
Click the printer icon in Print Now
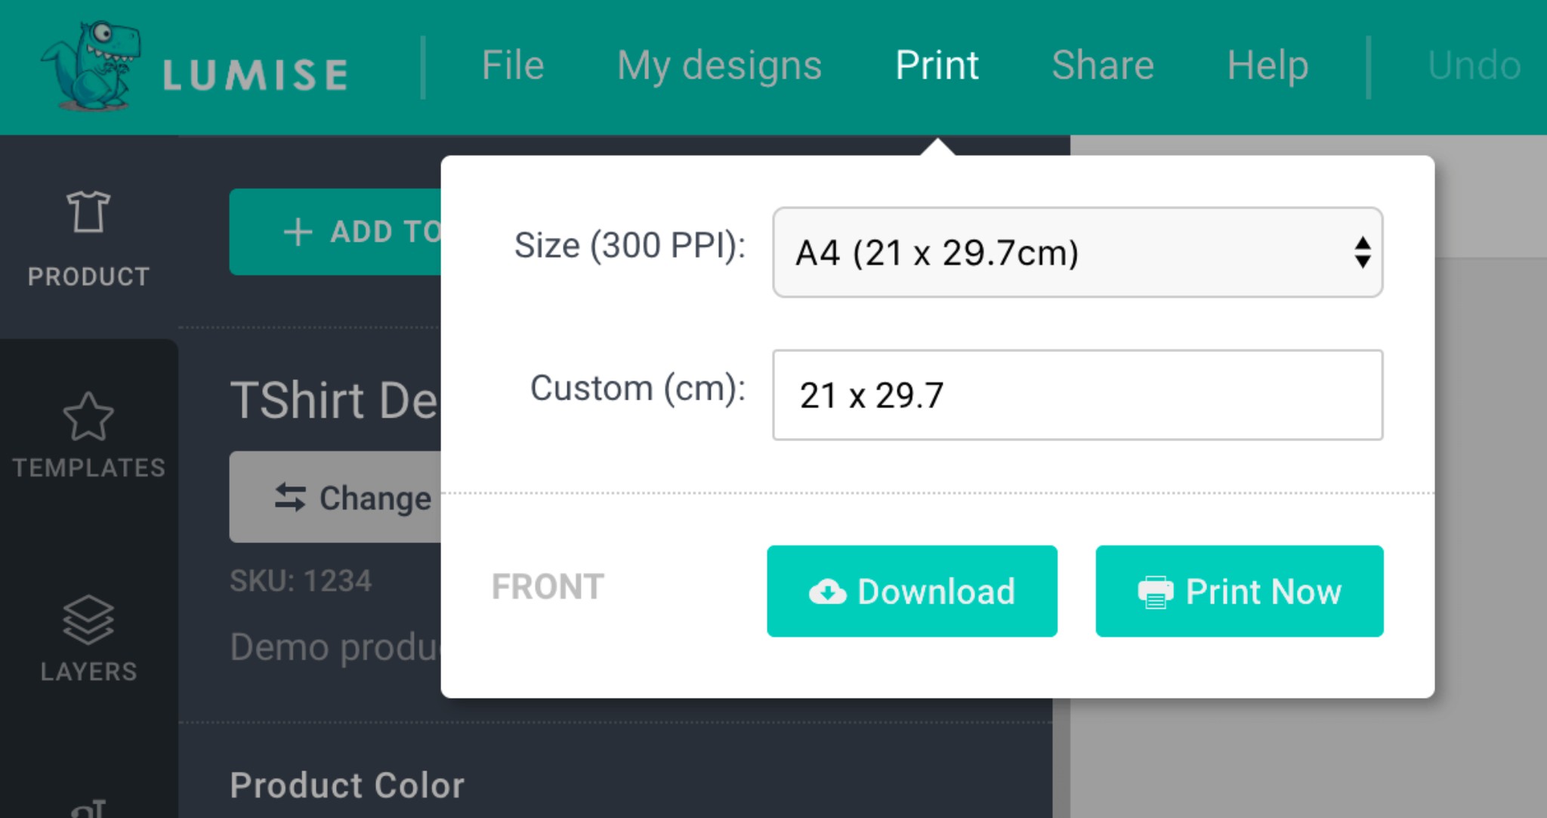pyautogui.click(x=1155, y=592)
